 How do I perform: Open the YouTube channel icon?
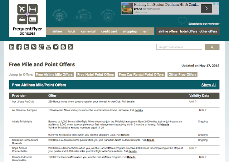[48, 47]
